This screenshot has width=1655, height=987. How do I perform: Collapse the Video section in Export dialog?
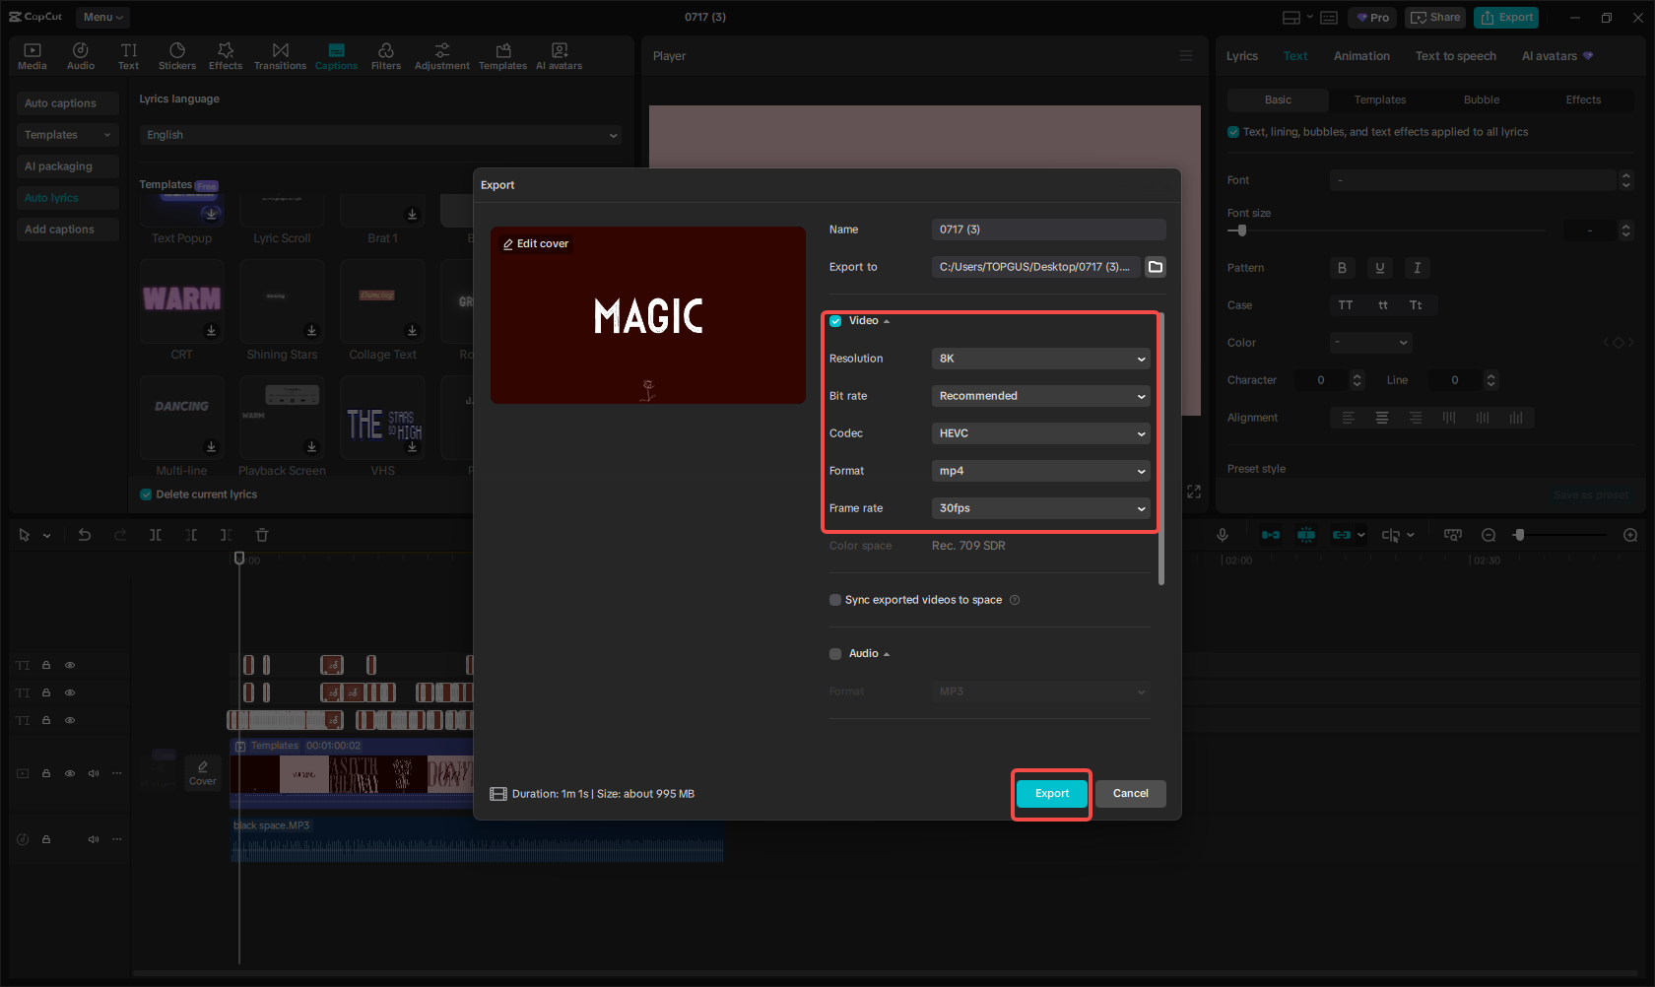pos(886,320)
